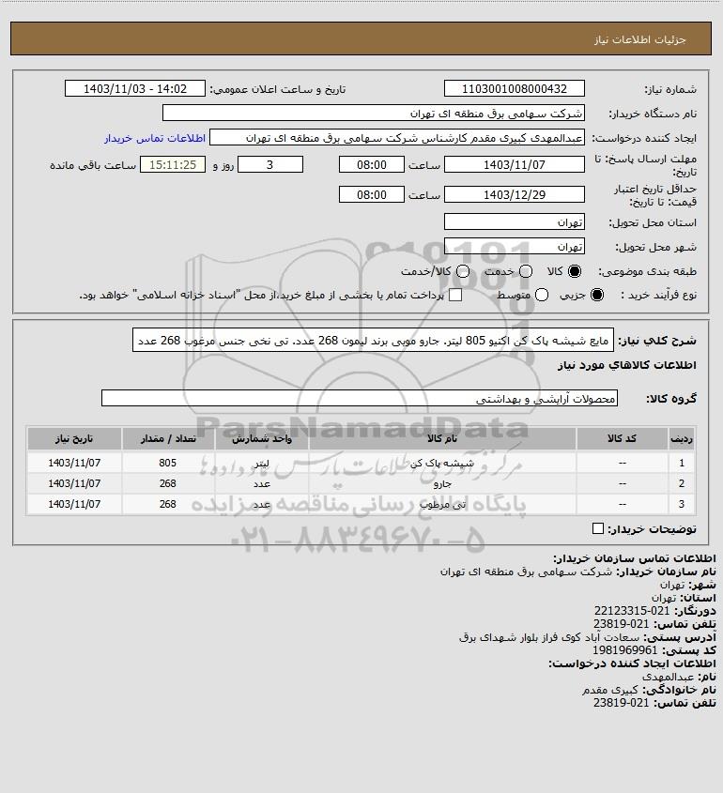Click the announcement date field 1403/11/03 - 14:02
Screen dimensions: 723x793
pyautogui.click(x=135, y=88)
